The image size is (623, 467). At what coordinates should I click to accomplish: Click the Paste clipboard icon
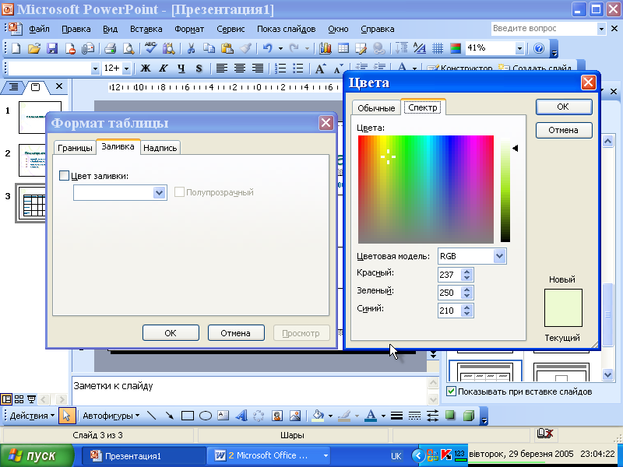click(x=227, y=48)
